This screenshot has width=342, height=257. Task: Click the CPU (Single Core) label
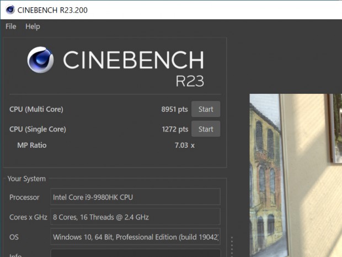(38, 129)
